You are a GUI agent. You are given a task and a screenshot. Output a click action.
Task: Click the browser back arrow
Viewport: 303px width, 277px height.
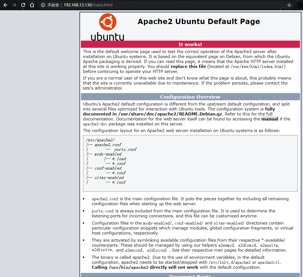[6, 5]
